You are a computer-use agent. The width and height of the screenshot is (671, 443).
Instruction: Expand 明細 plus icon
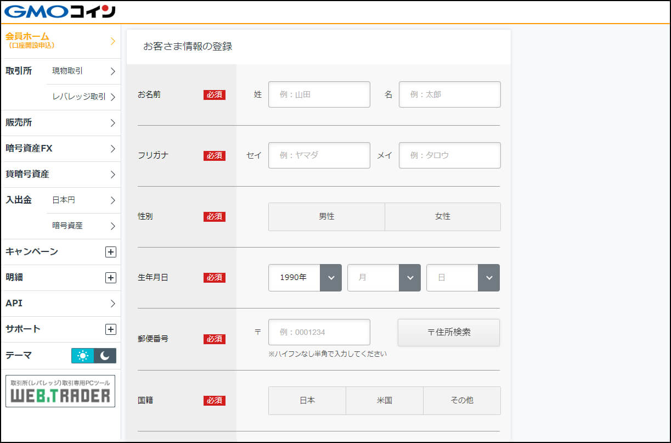(111, 278)
